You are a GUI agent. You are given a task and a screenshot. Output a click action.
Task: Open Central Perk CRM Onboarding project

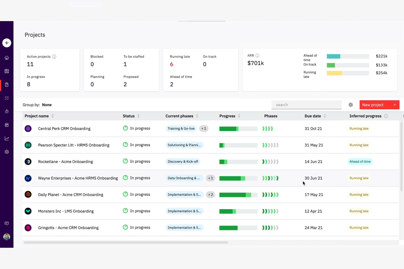click(64, 129)
